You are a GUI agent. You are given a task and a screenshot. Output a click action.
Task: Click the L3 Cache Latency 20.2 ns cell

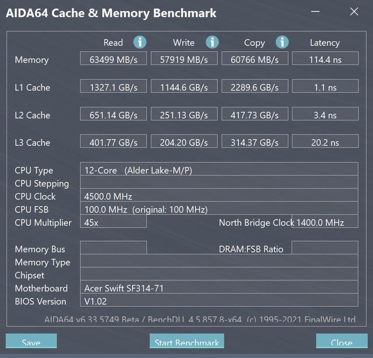click(325, 143)
